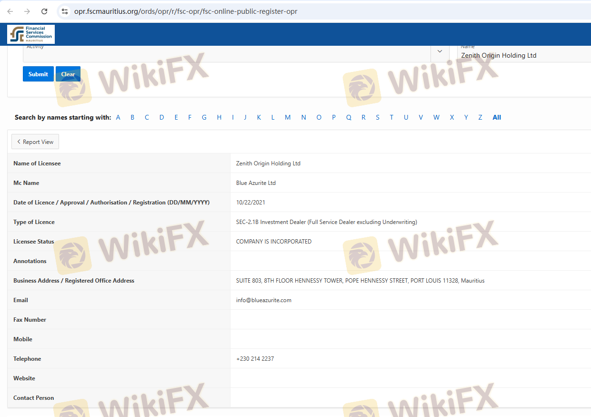Click the Name field containing Zenith Origin Holding Ltd
This screenshot has height=417, width=591.
click(x=524, y=54)
